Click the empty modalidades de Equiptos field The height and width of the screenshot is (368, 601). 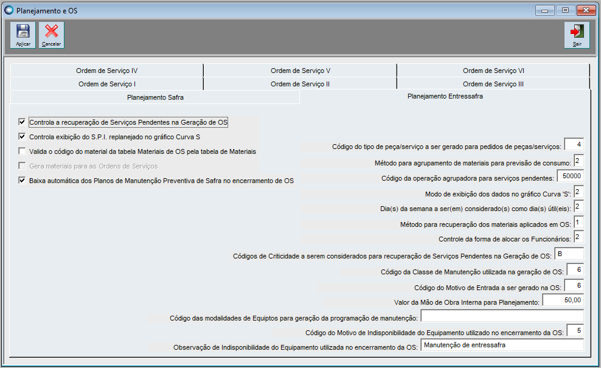(502, 316)
